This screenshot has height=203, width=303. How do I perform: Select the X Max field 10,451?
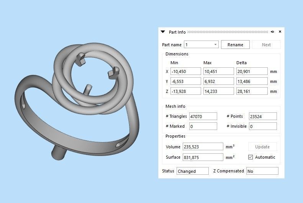point(219,71)
